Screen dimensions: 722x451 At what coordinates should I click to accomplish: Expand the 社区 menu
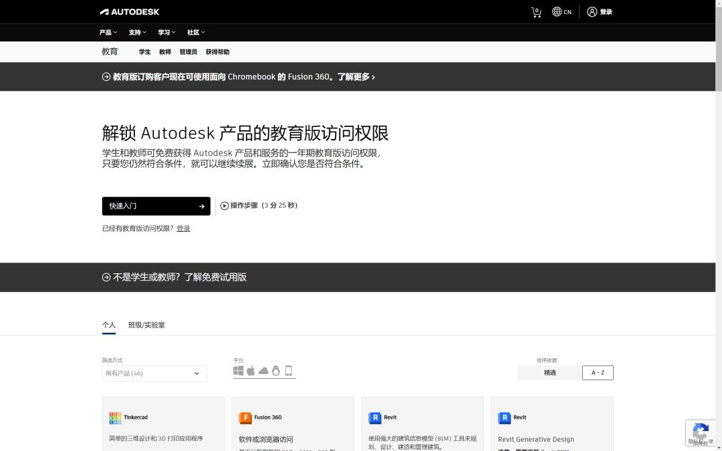pyautogui.click(x=195, y=32)
